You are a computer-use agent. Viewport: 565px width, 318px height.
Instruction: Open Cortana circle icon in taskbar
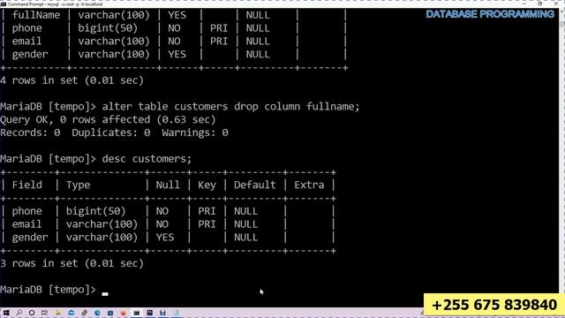click(32, 313)
